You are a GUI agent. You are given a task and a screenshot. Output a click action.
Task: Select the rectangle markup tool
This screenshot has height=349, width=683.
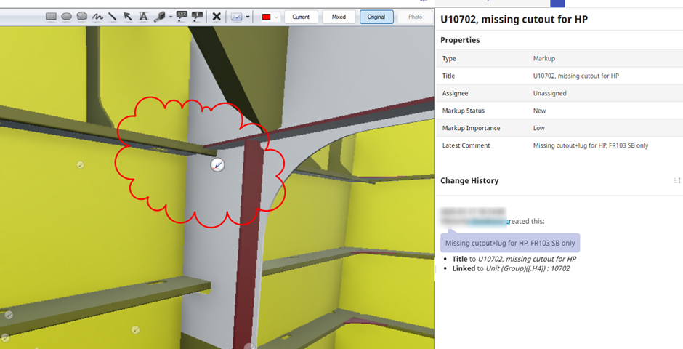point(52,16)
